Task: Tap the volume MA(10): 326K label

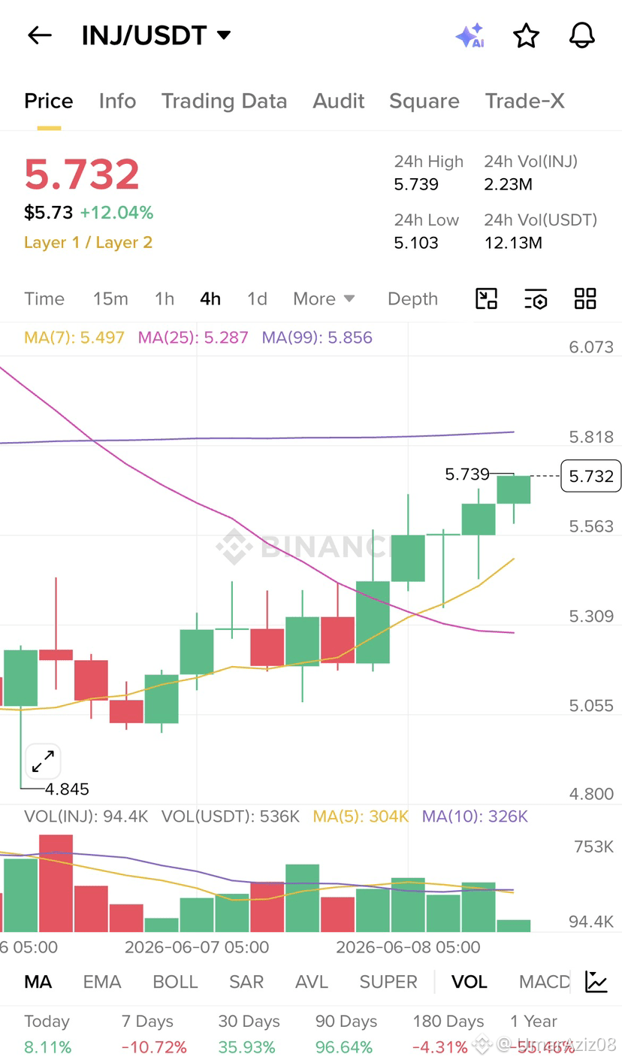Action: tap(475, 816)
